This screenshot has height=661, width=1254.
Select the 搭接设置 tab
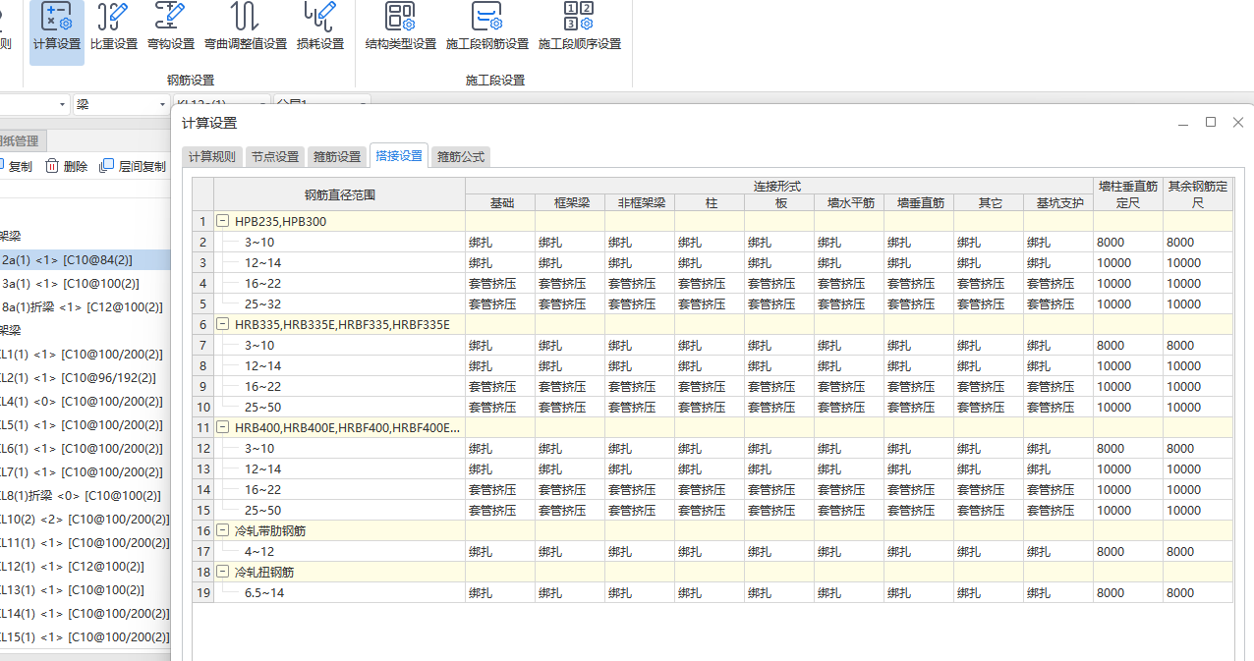399,156
